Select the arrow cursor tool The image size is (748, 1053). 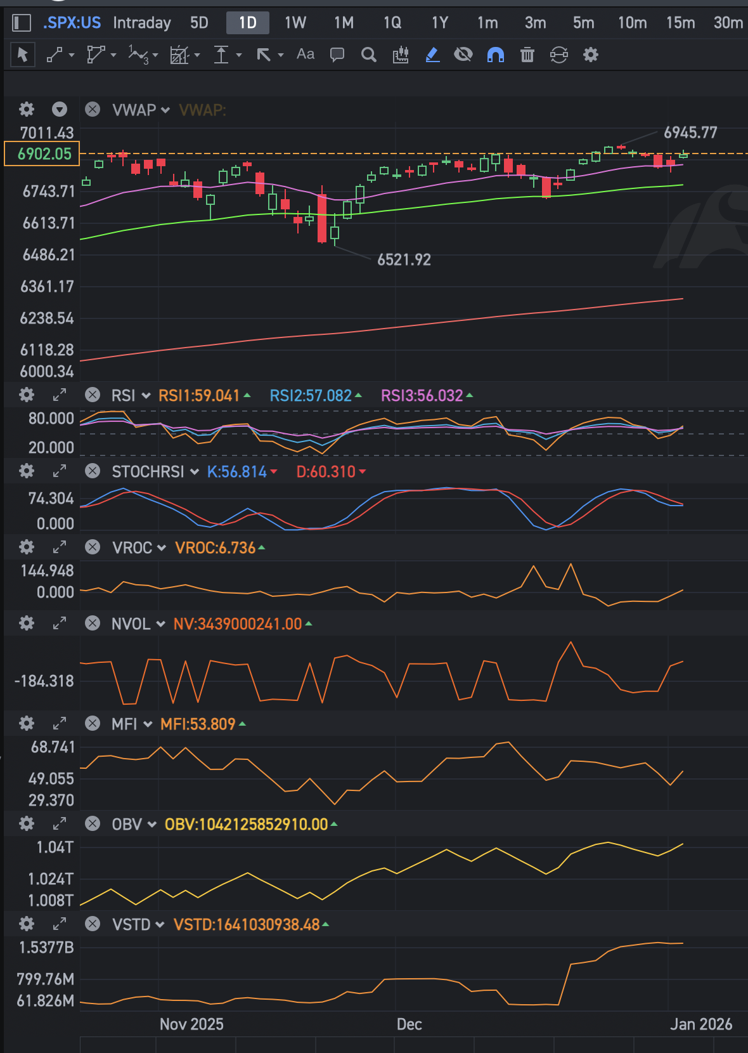tap(23, 55)
